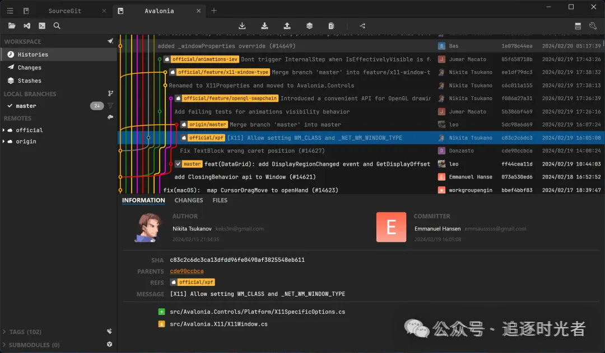
Task: Switch to the CHANGES tab in details
Action: pos(188,200)
